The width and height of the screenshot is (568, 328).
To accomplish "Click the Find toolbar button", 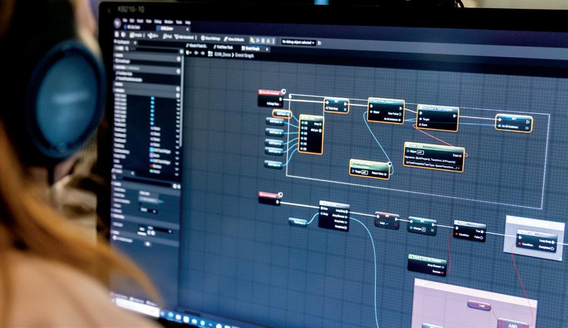I will tap(167, 36).
